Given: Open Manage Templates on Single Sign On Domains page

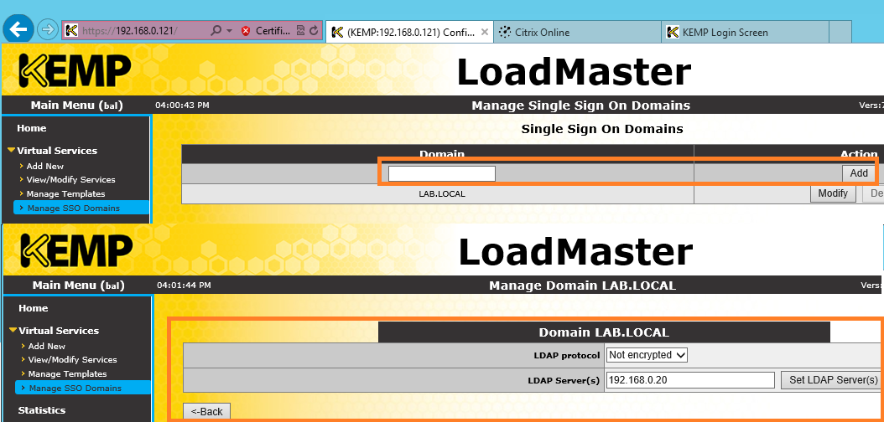Looking at the screenshot, I should tap(66, 194).
